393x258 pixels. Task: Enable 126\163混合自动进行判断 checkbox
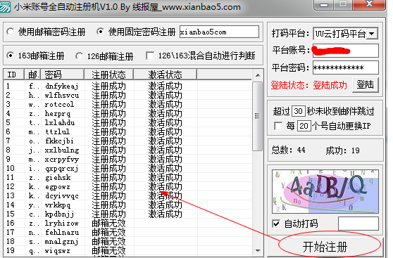[150, 56]
